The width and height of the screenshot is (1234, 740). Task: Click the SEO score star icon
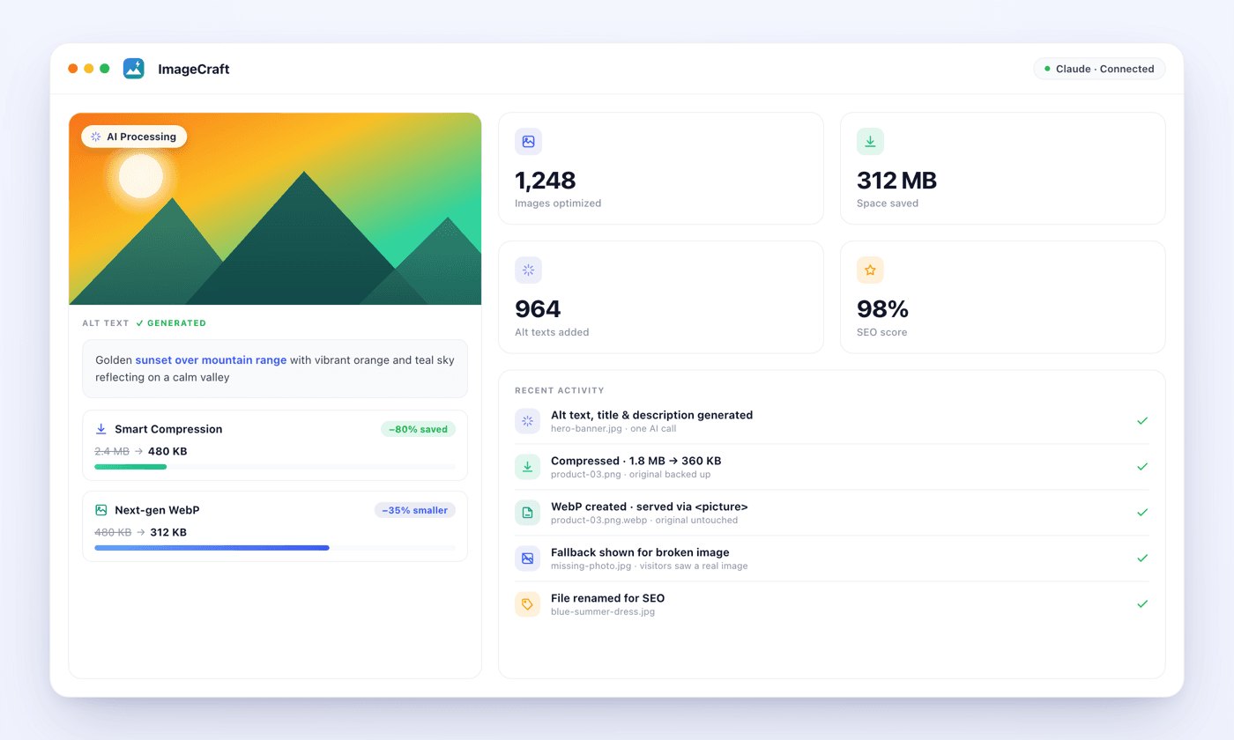coord(870,270)
